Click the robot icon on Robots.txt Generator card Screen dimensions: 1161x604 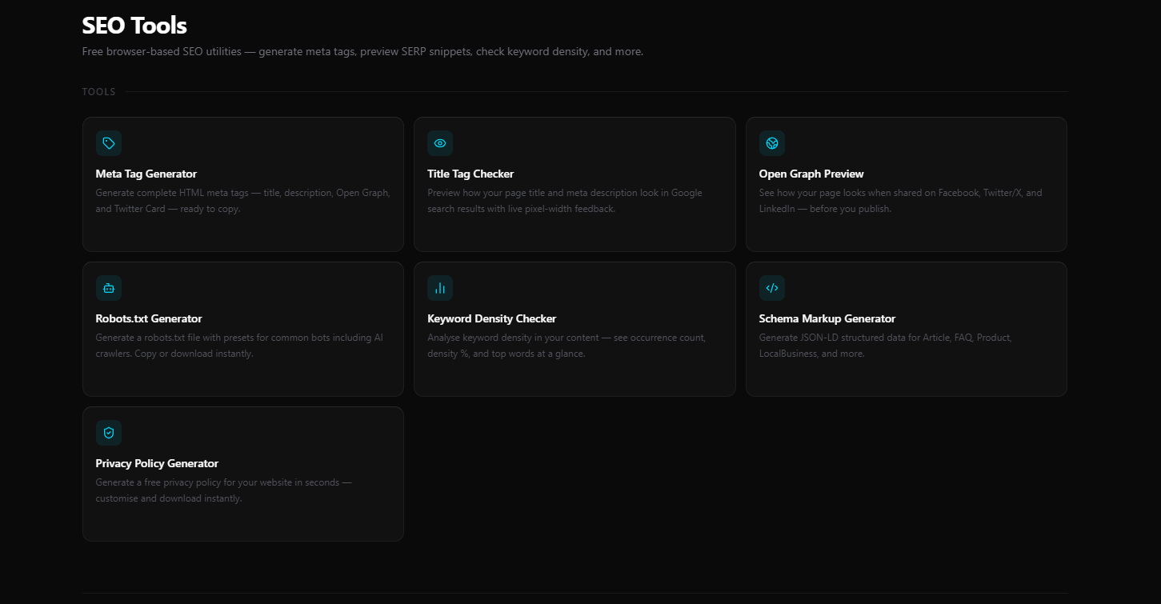coord(109,288)
